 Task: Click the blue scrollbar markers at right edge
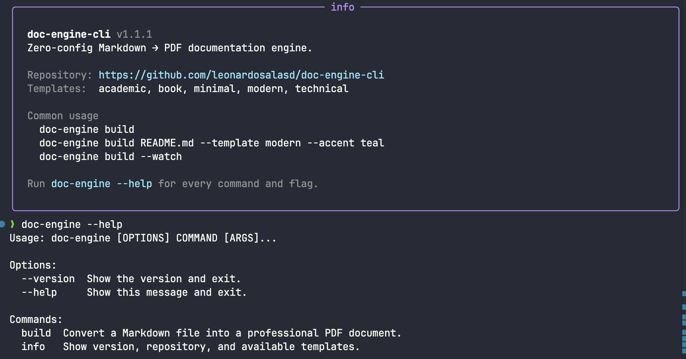click(684, 323)
